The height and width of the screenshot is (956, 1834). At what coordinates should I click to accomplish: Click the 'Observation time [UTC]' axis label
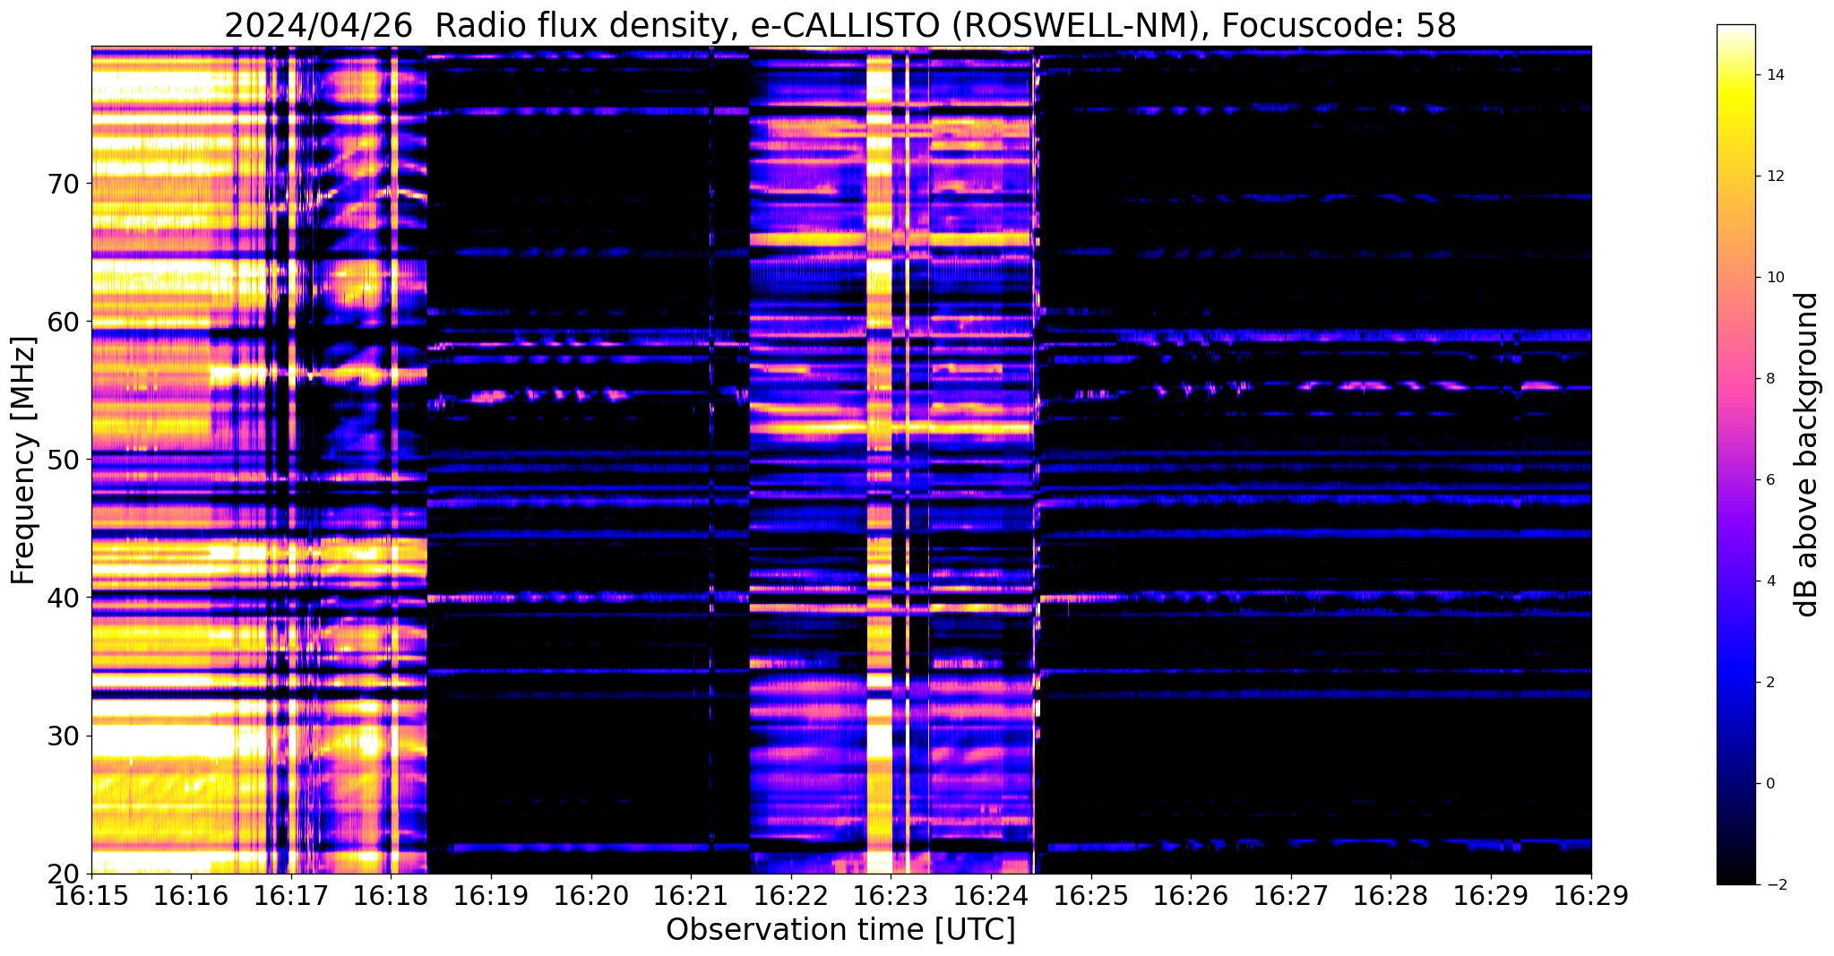click(x=840, y=930)
